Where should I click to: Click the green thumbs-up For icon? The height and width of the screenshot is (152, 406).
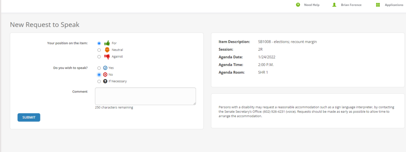[107, 43]
